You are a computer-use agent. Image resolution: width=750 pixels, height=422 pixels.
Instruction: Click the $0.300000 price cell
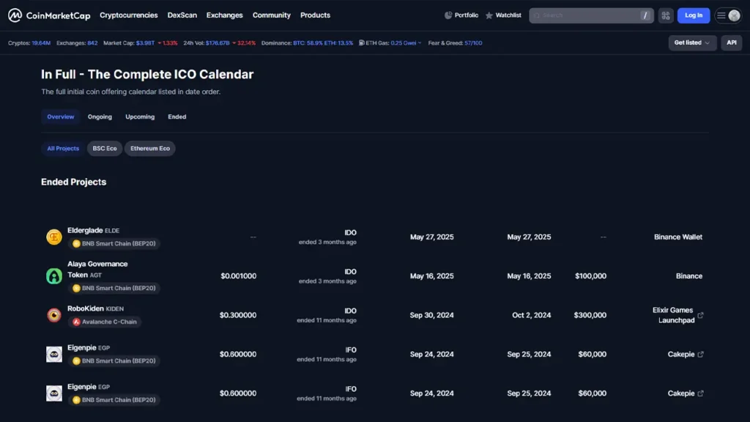238,315
